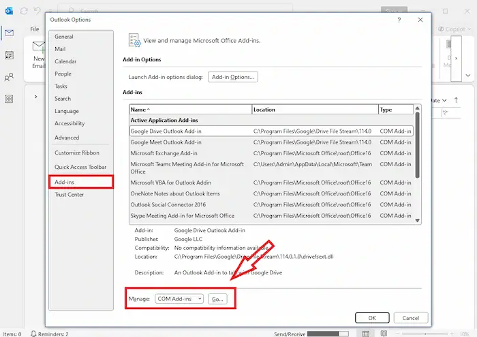Image resolution: width=477 pixels, height=337 pixels.
Task: Open the Date sort dropdown
Action: (x=439, y=100)
